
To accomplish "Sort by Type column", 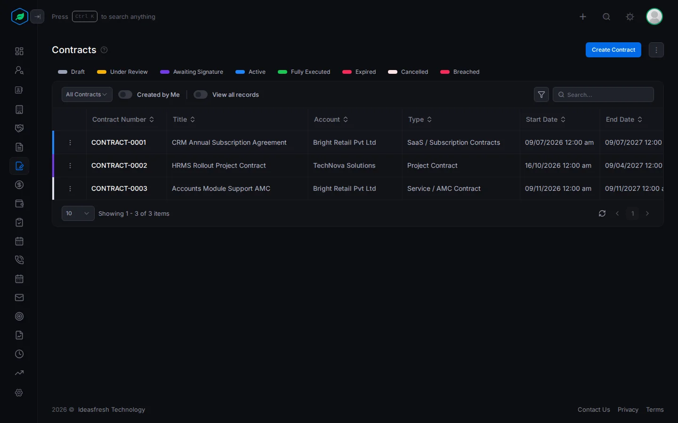I will click(x=420, y=119).
